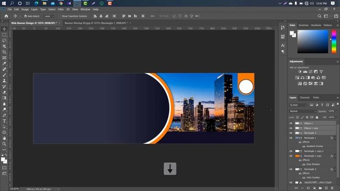Switch to the Channels tab
The image size is (340, 191).
click(x=304, y=98)
